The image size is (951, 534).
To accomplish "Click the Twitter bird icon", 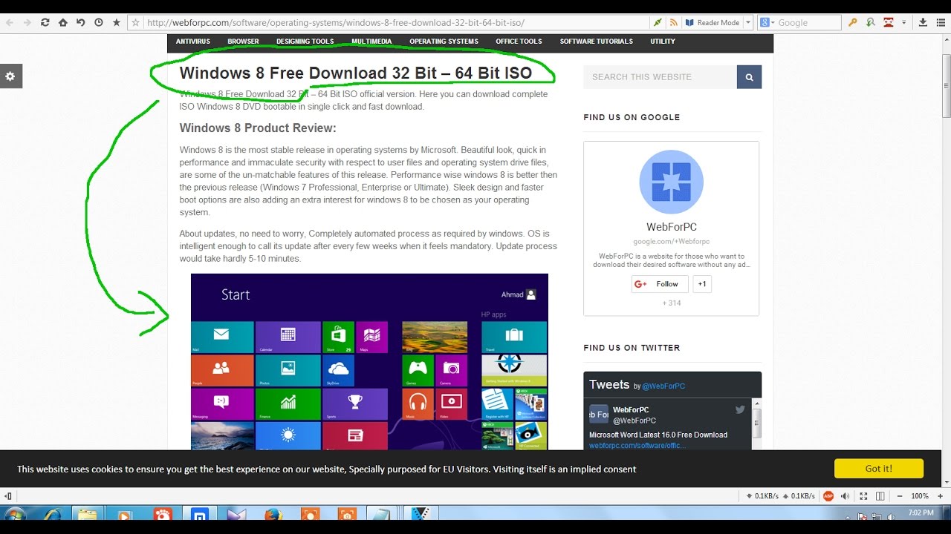I will [740, 409].
